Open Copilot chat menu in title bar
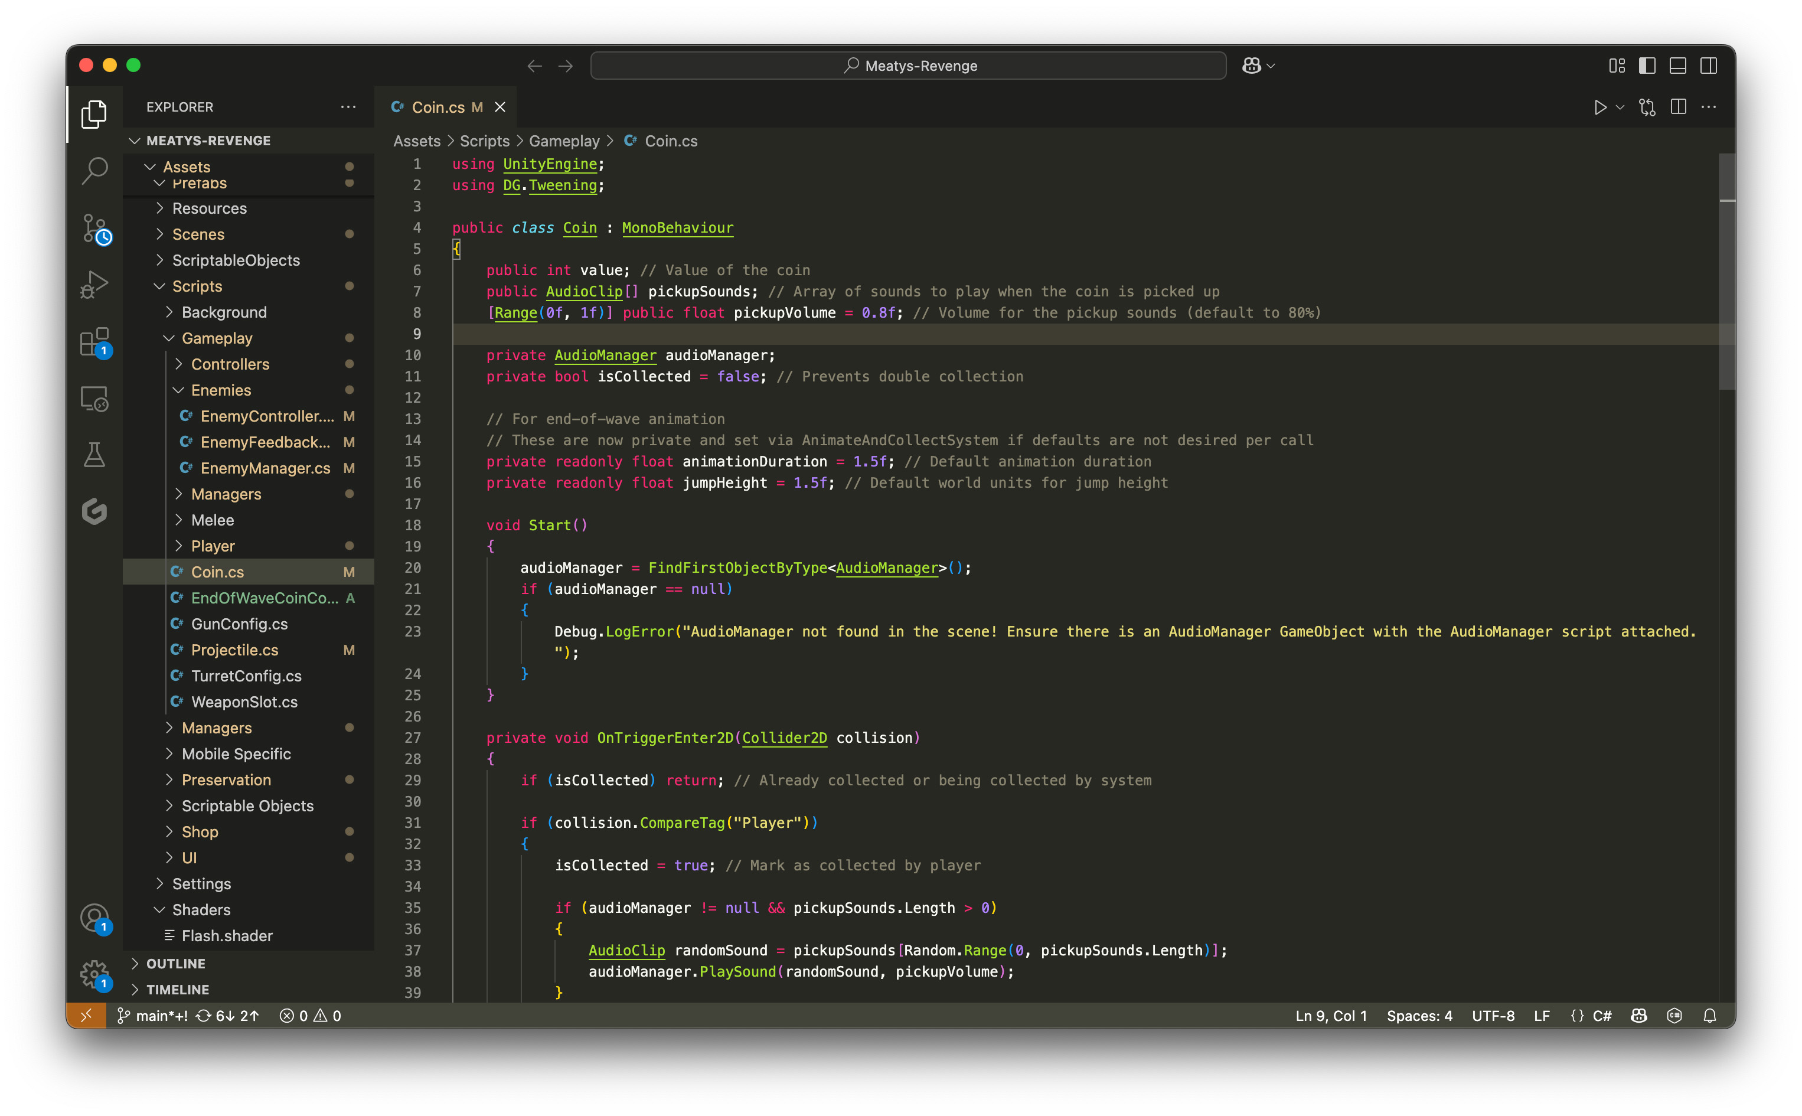 point(1258,66)
